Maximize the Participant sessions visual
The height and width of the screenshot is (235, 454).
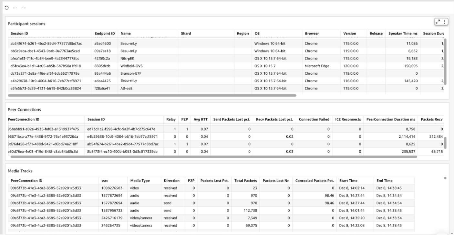(438, 22)
